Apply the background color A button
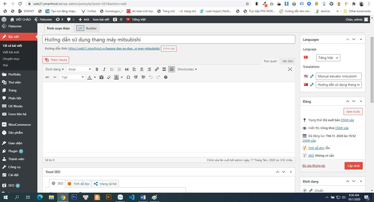The height and width of the screenshot is (202, 374). point(116,77)
